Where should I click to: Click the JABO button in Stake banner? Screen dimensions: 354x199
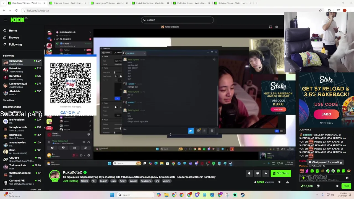click(326, 114)
